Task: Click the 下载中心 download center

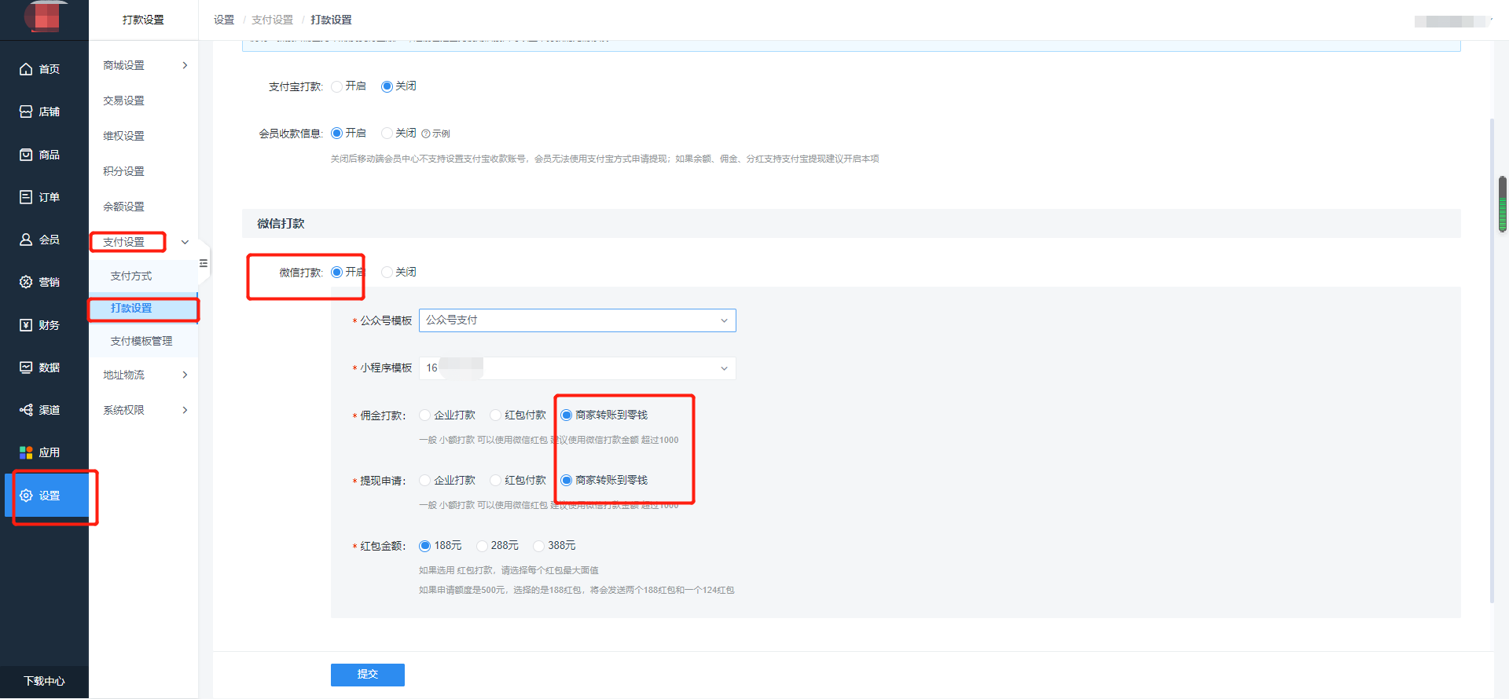Action: [x=44, y=681]
